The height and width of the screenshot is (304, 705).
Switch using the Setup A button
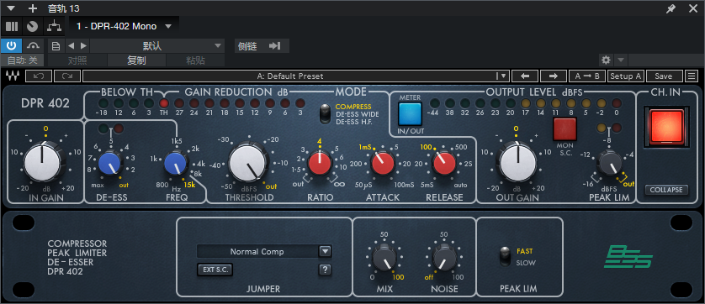pos(625,76)
